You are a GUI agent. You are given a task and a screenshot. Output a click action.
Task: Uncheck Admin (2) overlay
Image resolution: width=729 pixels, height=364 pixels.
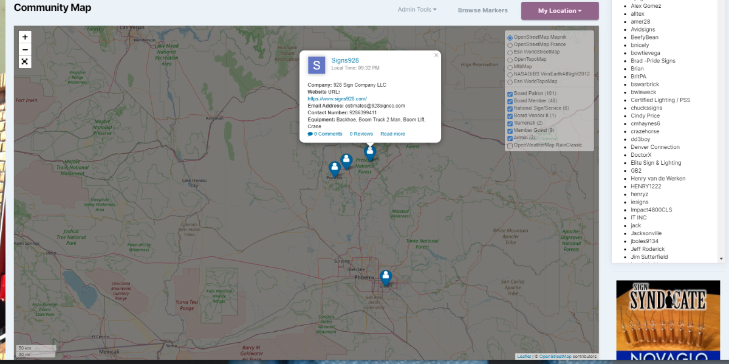pos(510,138)
